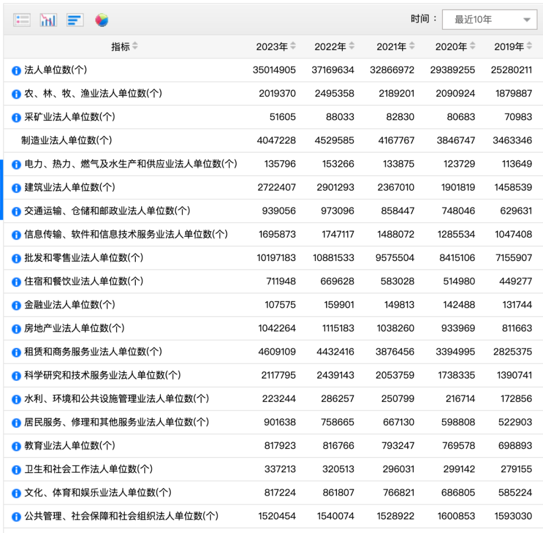543x533 pixels.
Task: Open info icon for 科学研究和技术服务业
Action: [16, 376]
